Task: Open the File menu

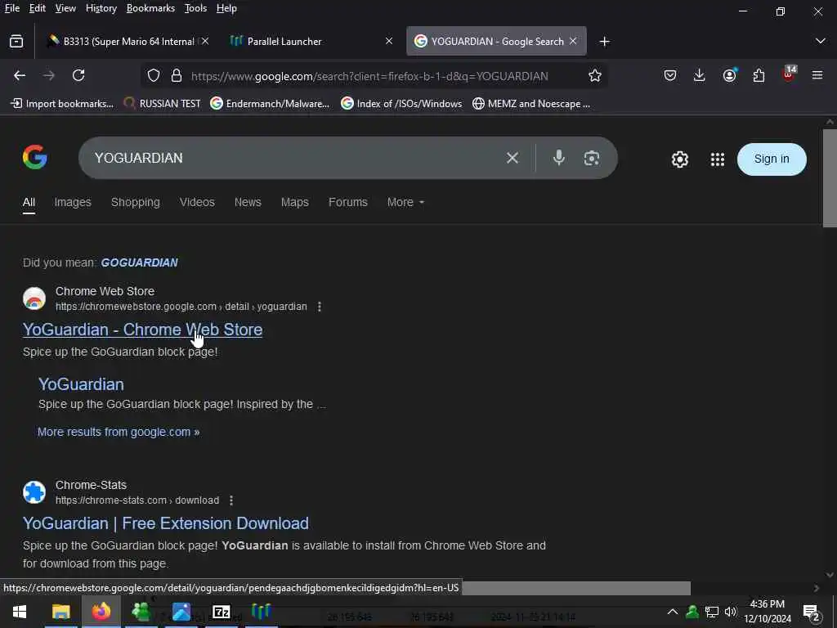Action: point(11,8)
